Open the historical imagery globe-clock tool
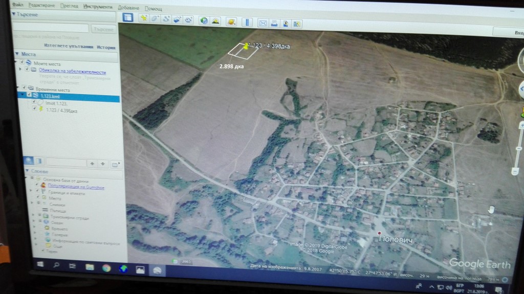This screenshot has width=524, height=294. point(204,20)
